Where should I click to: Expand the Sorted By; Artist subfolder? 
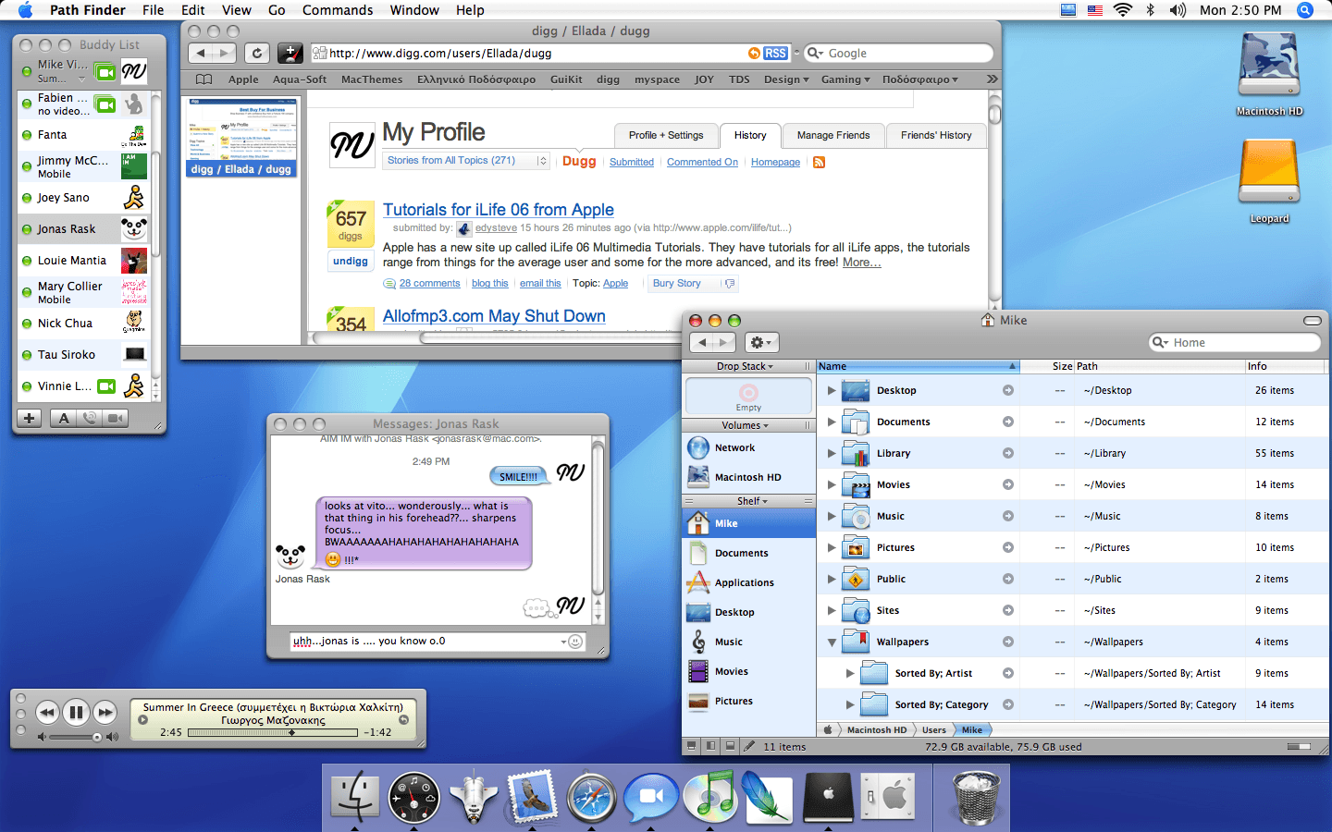pyautogui.click(x=850, y=673)
